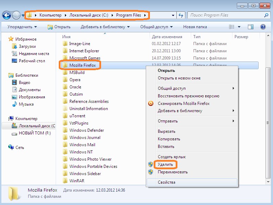Screen dimensions: 273x205
Task: Select Библиотеки in the navigation pane
Action: click(26, 75)
